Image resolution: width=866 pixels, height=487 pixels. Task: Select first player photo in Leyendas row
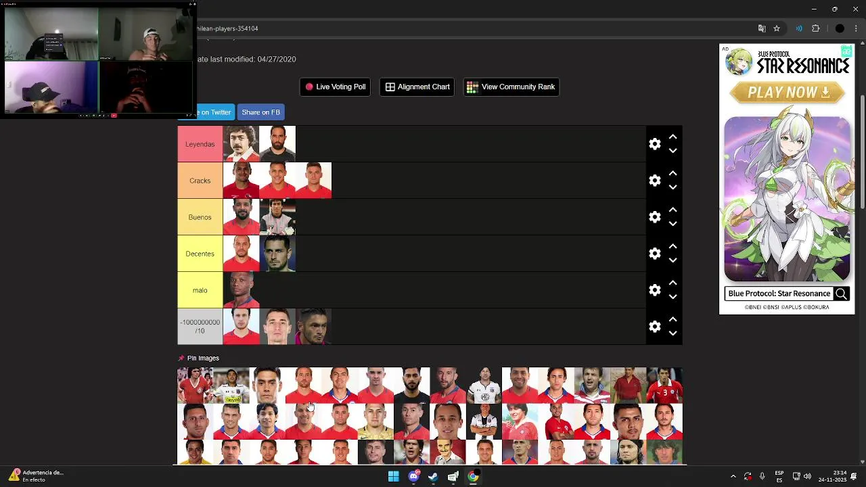click(241, 144)
